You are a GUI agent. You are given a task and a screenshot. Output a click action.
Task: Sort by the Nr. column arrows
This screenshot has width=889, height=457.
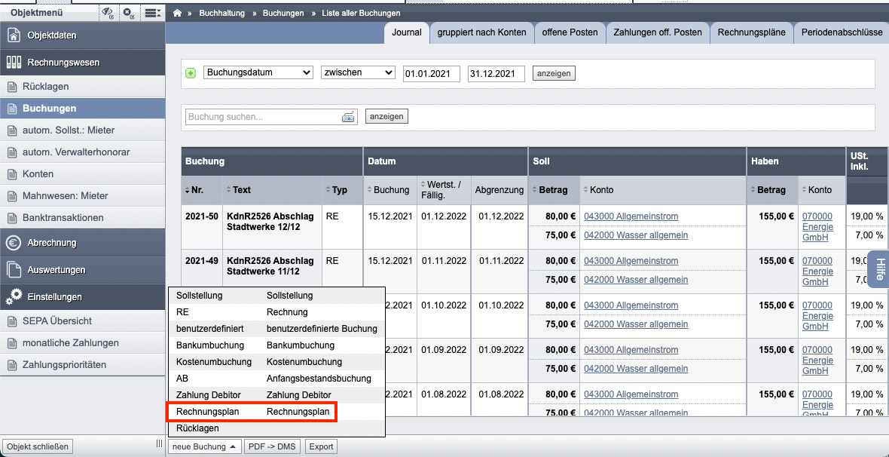coord(188,190)
